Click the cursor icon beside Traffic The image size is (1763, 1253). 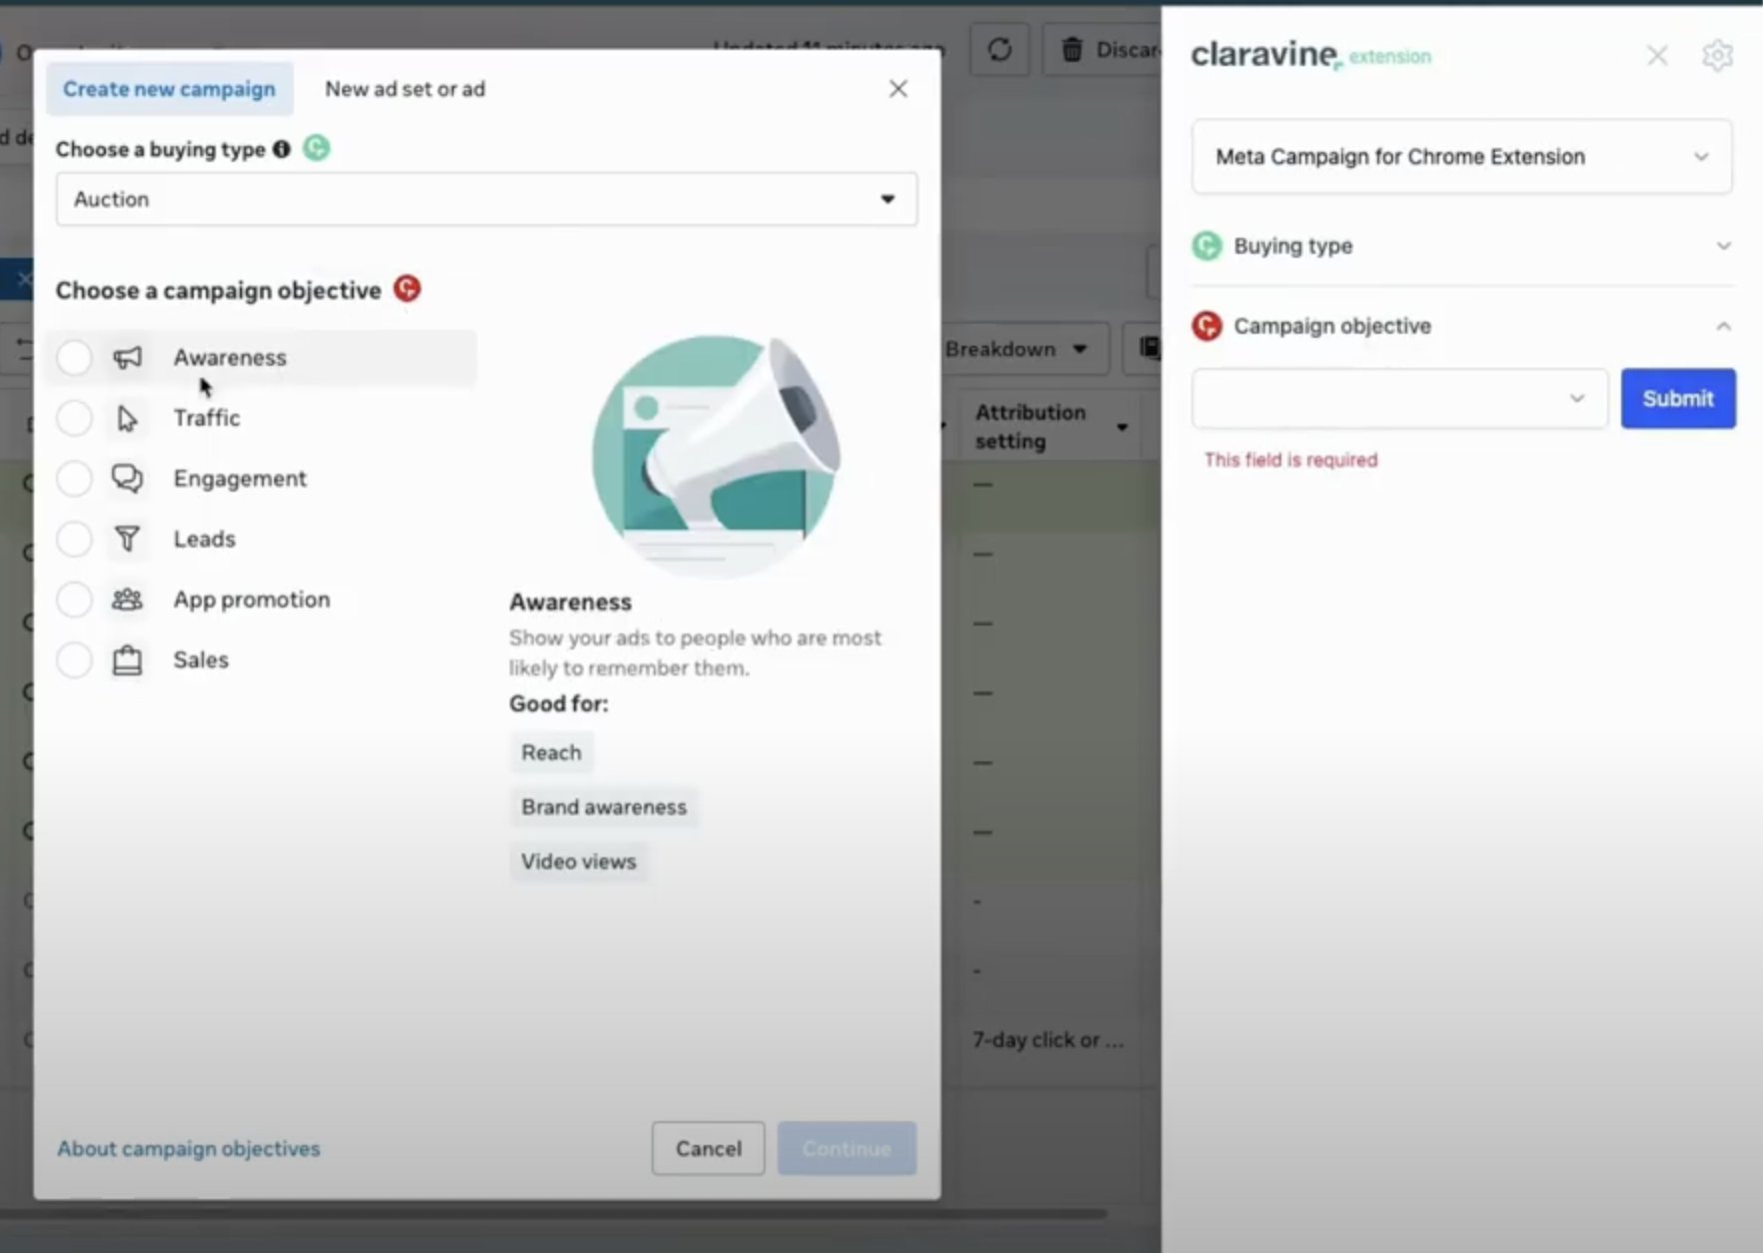pyautogui.click(x=128, y=418)
